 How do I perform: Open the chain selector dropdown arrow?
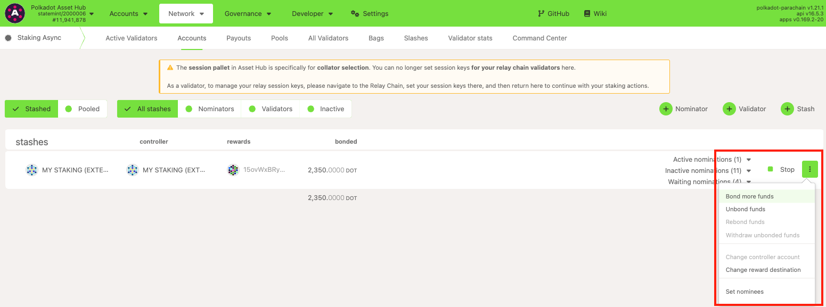click(92, 13)
